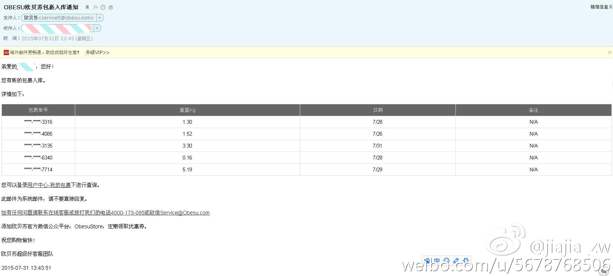The height and width of the screenshot is (276, 613).
Task: Select package number ending 3135
Action: (x=38, y=146)
